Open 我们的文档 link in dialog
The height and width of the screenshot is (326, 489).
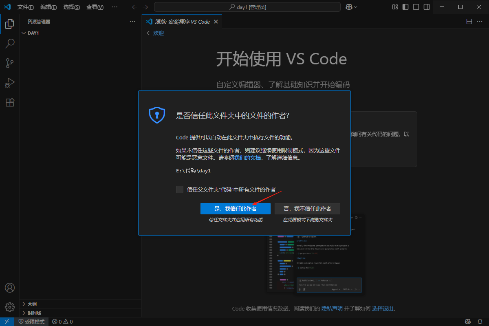[x=247, y=158]
